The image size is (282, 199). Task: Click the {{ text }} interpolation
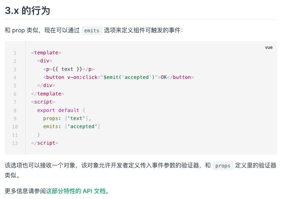[x=67, y=69]
